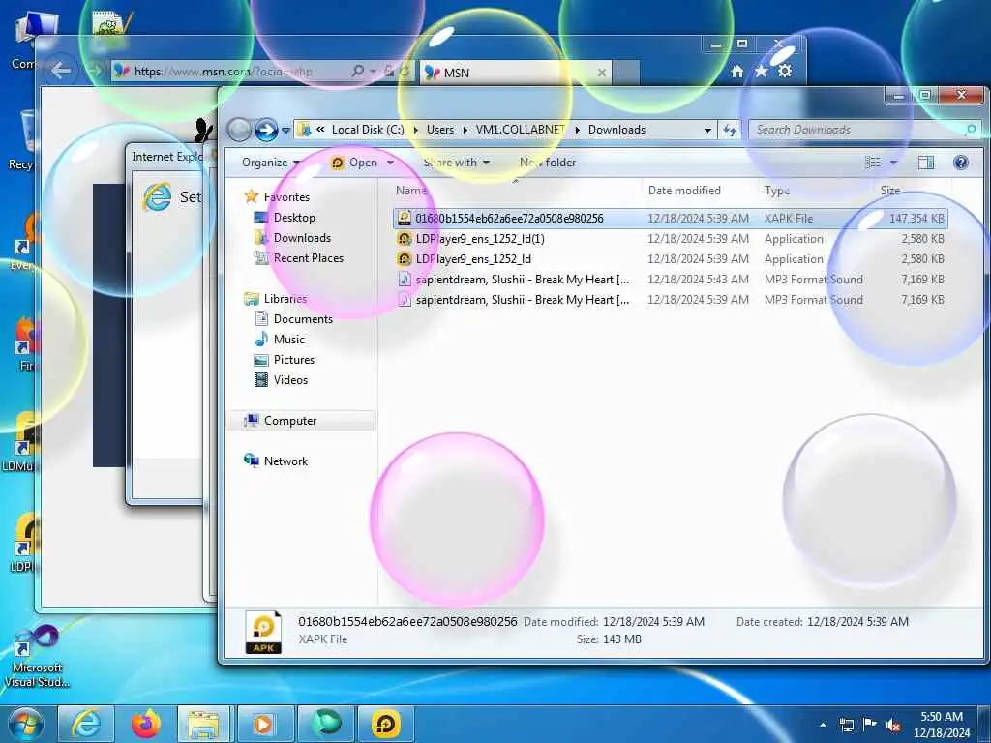This screenshot has height=743, width=991.
Task: Open Internet Explorer home page icon
Action: pyautogui.click(x=736, y=72)
